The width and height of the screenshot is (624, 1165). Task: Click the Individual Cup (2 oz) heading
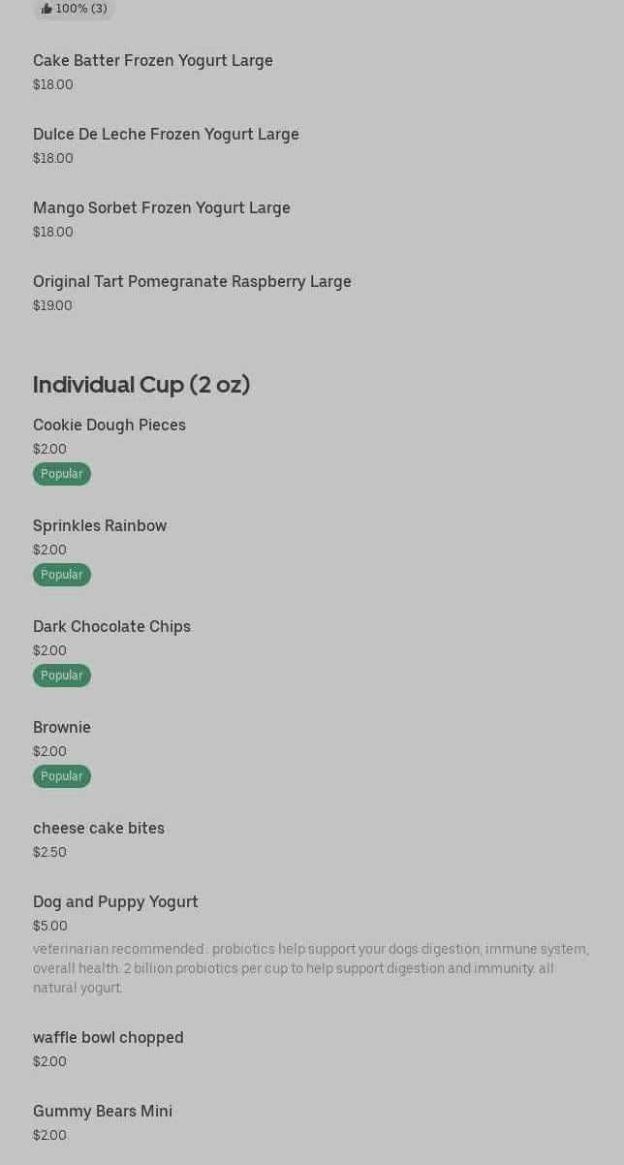[141, 385]
